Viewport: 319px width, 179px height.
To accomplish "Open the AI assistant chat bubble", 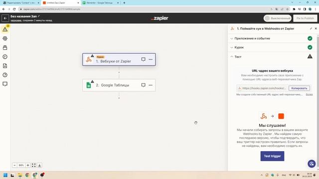I will pos(312,164).
